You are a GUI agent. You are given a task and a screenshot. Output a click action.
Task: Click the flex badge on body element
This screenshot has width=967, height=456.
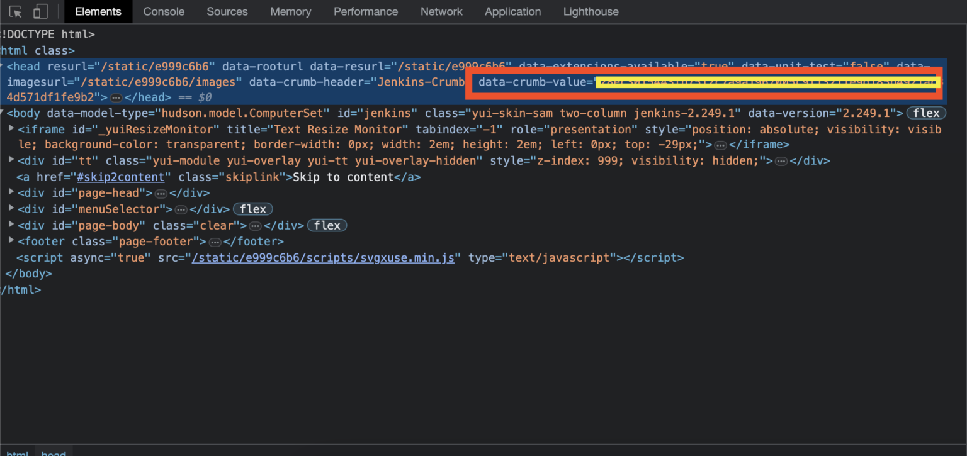pyautogui.click(x=926, y=113)
